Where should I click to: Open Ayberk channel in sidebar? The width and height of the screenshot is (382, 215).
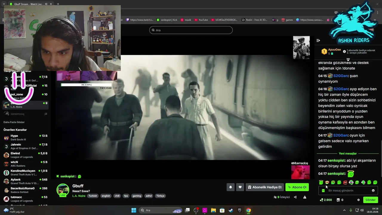[x=25, y=181]
